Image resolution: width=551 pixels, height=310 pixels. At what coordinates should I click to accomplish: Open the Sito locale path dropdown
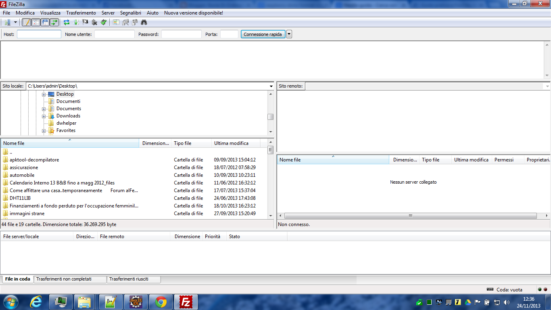click(x=271, y=86)
